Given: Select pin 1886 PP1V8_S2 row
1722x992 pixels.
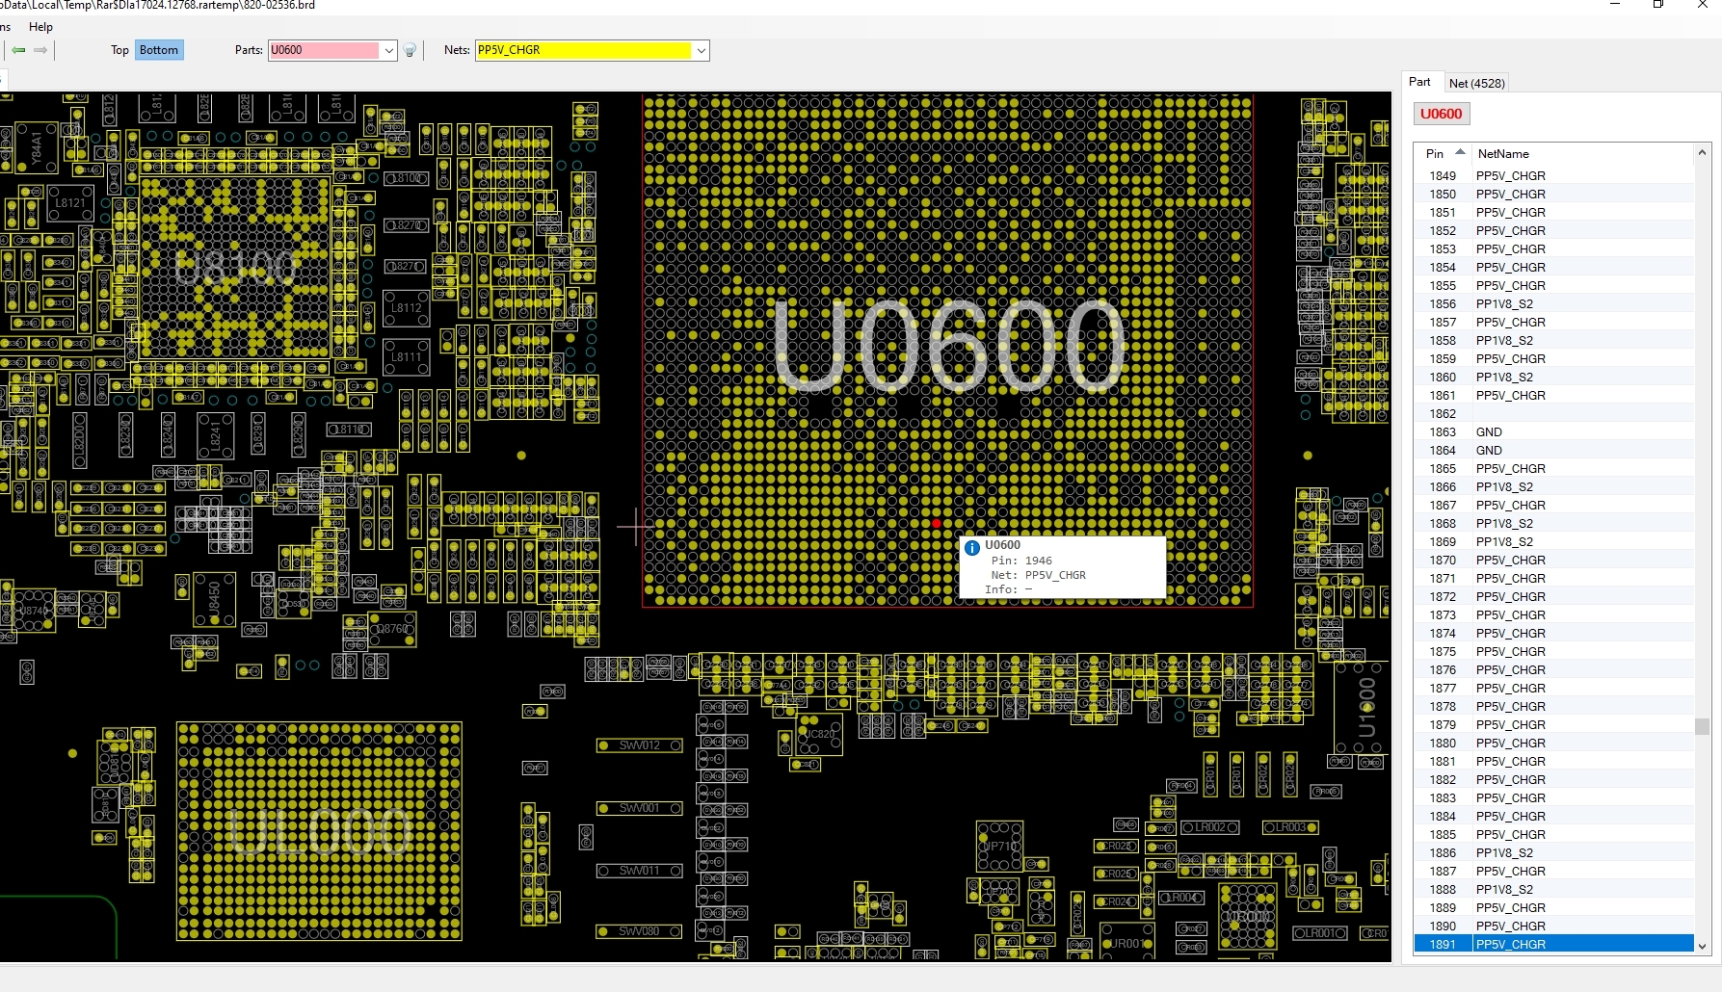Looking at the screenshot, I should point(1553,852).
